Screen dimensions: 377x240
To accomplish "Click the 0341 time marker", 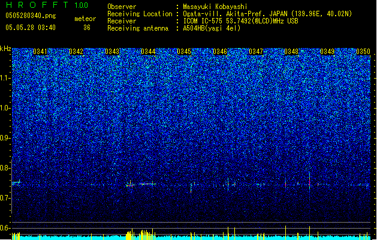I will 40,52.
